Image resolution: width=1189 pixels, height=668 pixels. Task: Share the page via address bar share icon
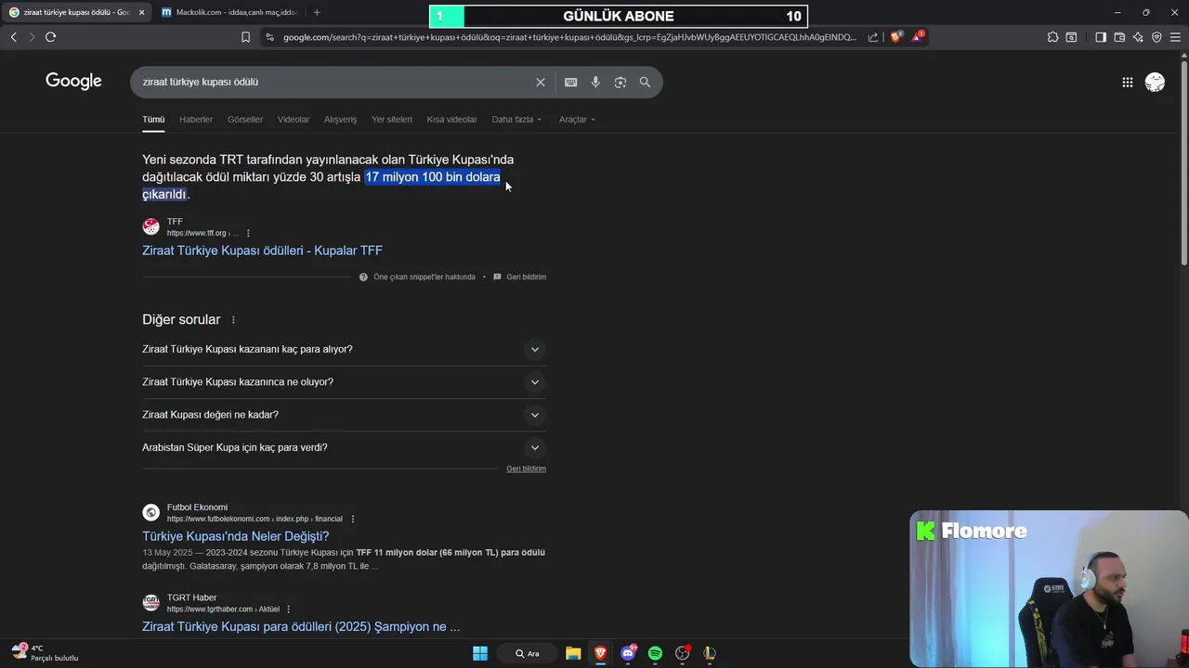pos(873,37)
